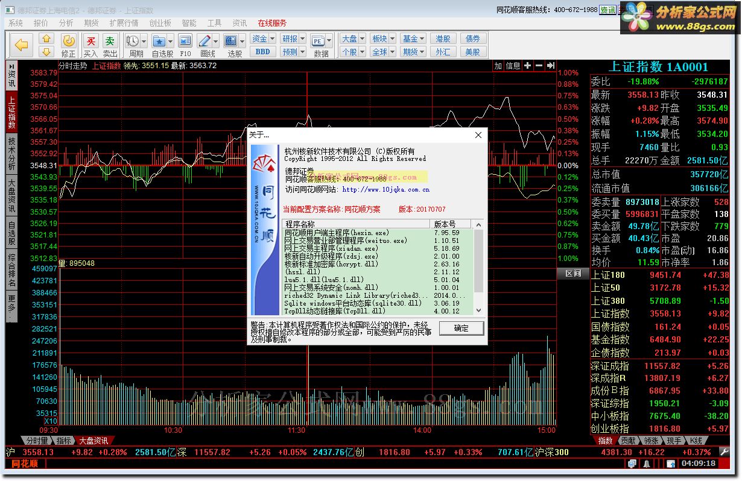Go back with the yellow left arrow
The image size is (742, 481).
click(x=22, y=45)
